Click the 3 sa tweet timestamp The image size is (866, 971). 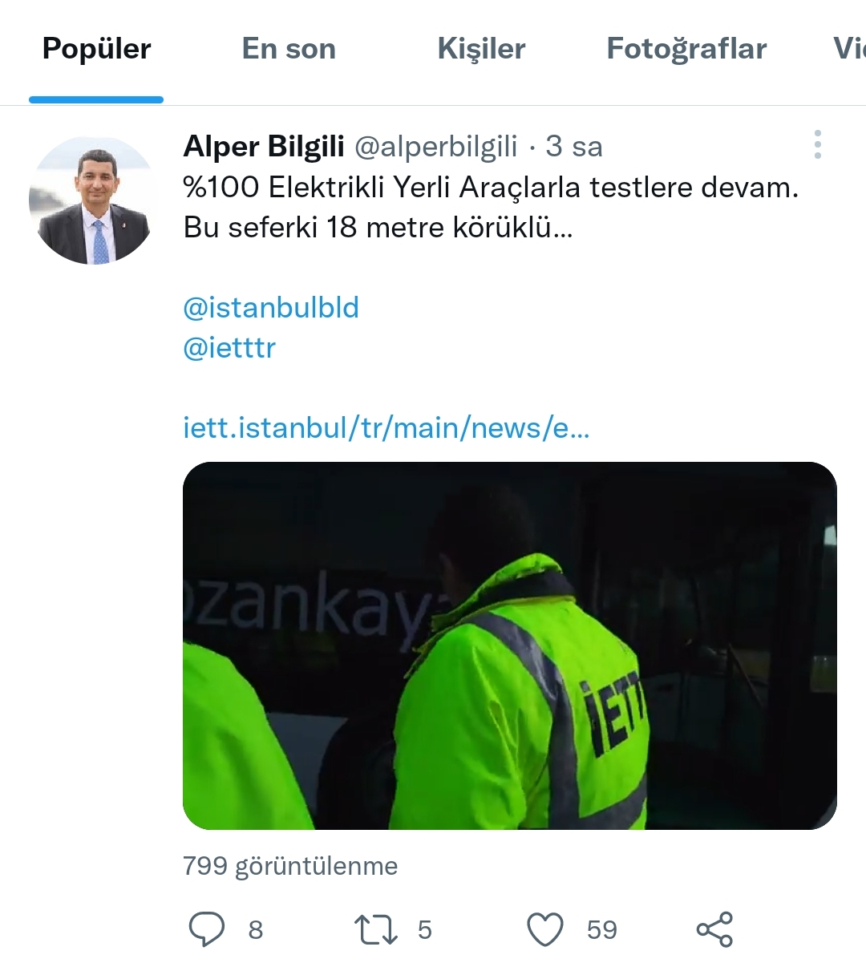(574, 147)
